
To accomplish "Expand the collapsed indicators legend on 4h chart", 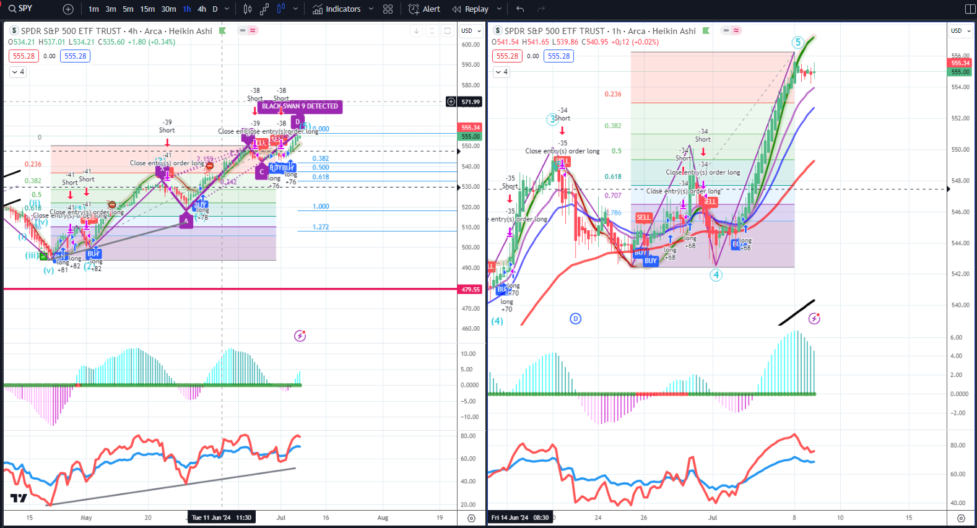I will (x=18, y=72).
